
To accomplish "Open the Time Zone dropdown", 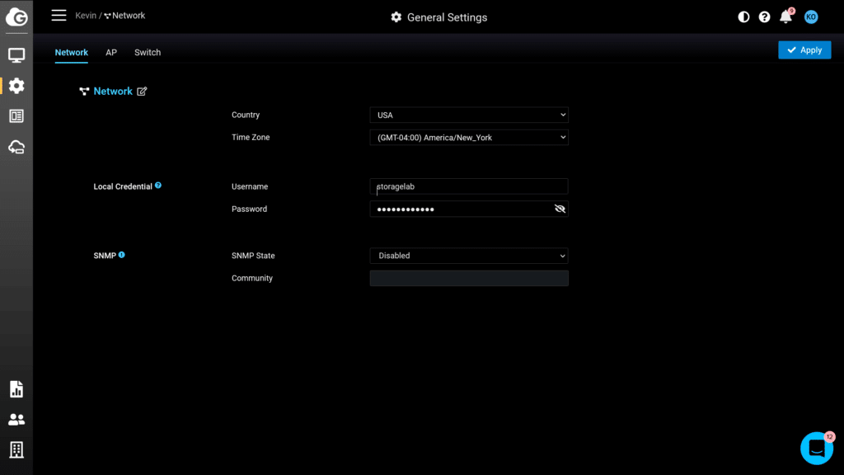I will click(x=469, y=138).
